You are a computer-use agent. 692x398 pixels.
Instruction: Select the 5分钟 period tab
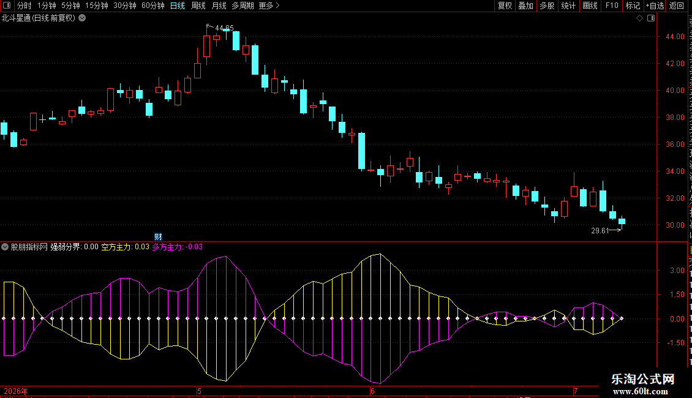(70, 6)
